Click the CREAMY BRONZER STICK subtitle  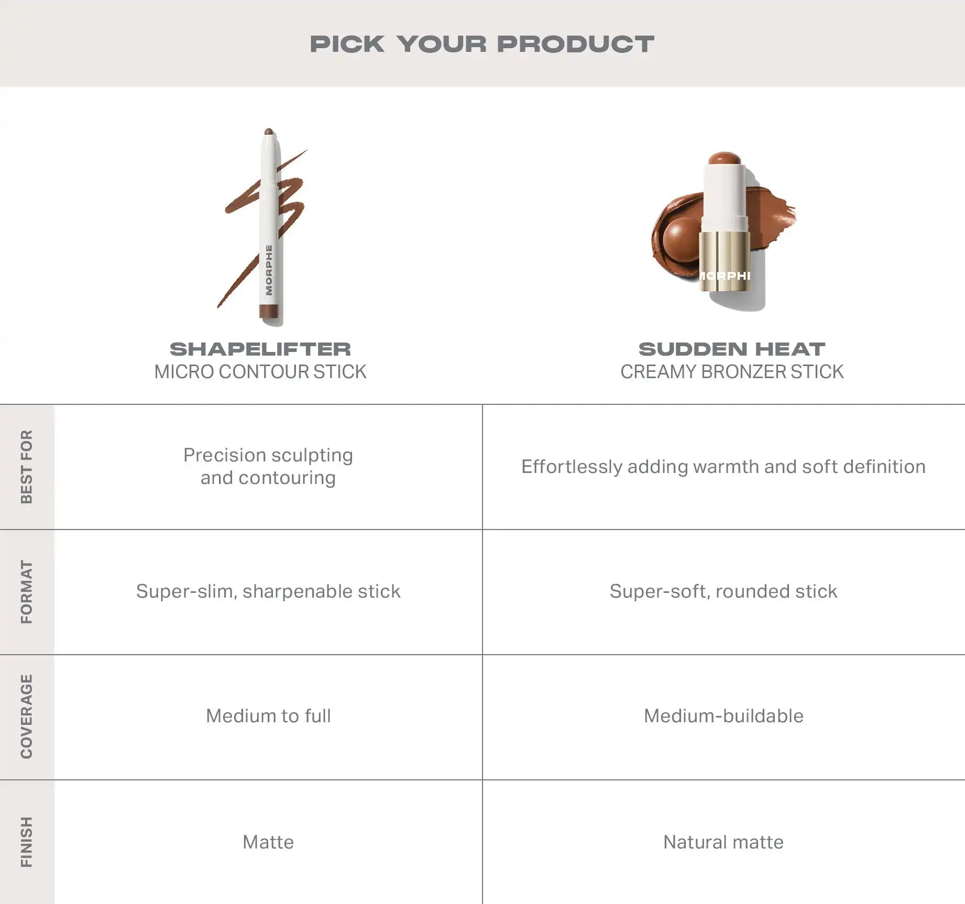732,372
